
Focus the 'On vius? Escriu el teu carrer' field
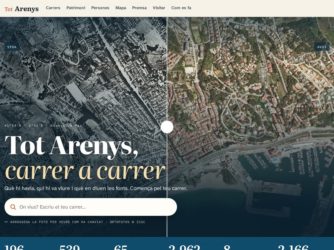coord(91,207)
